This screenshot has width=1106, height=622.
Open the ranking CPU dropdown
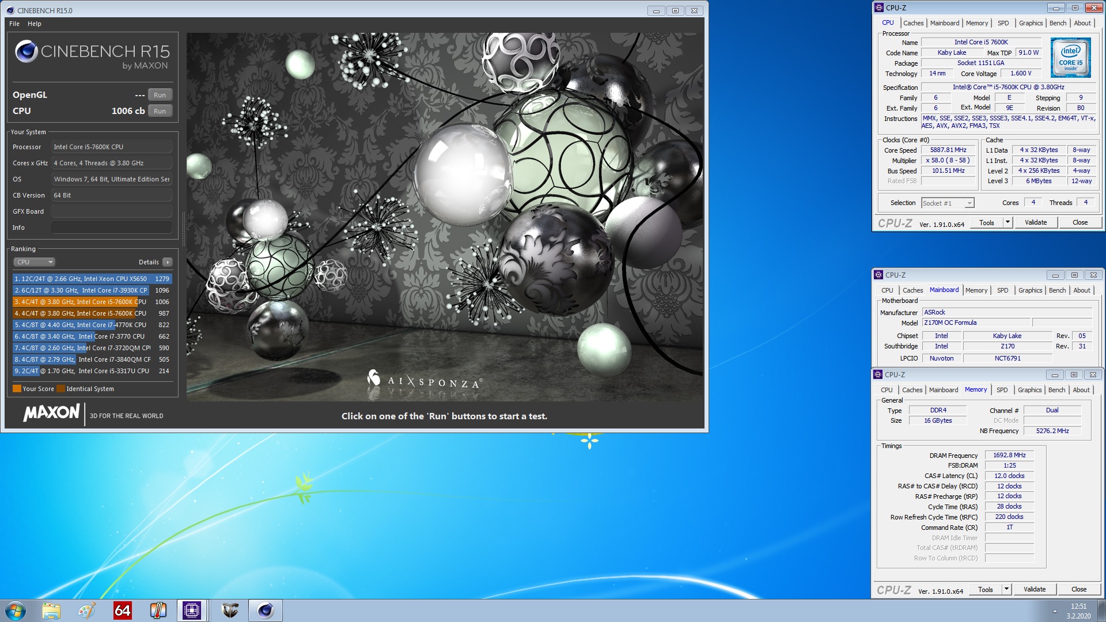point(35,262)
